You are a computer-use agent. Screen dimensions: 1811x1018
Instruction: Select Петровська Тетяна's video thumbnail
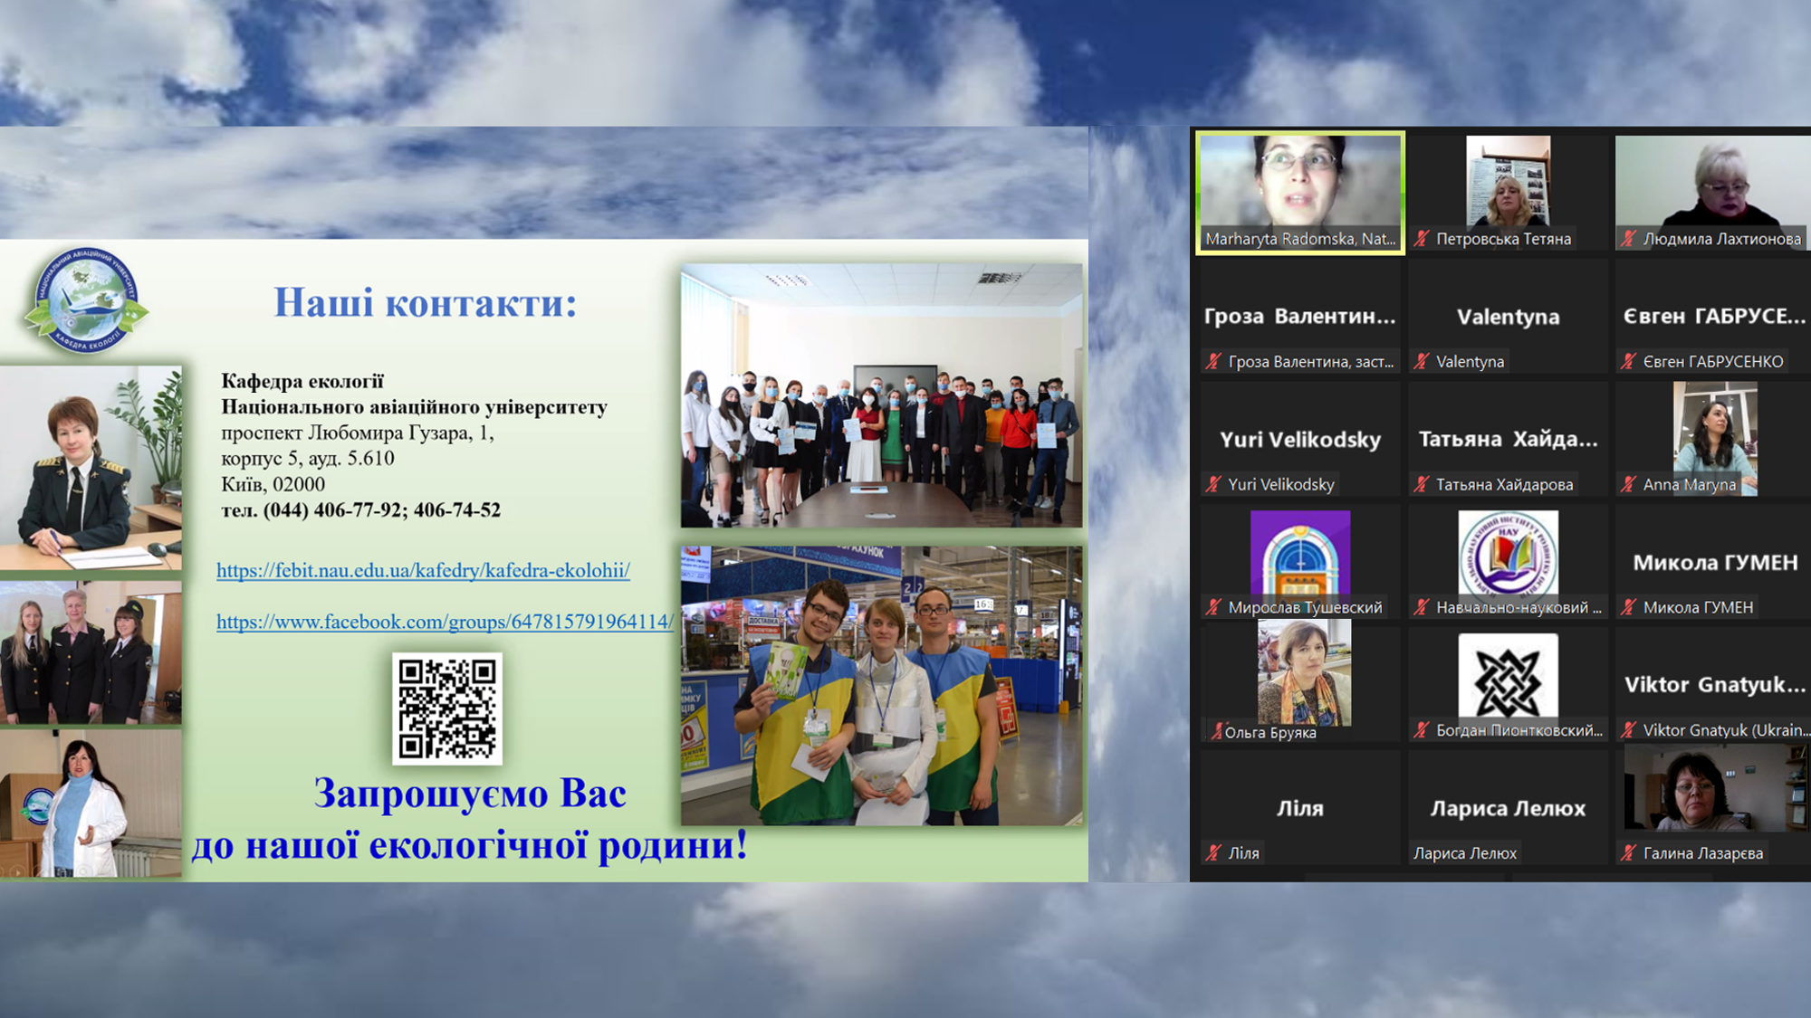1508,181
